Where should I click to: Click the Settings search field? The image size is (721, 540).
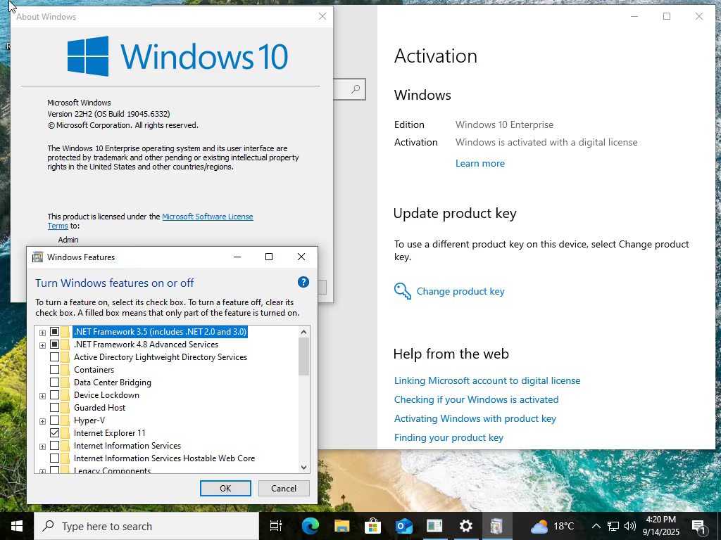pos(349,89)
